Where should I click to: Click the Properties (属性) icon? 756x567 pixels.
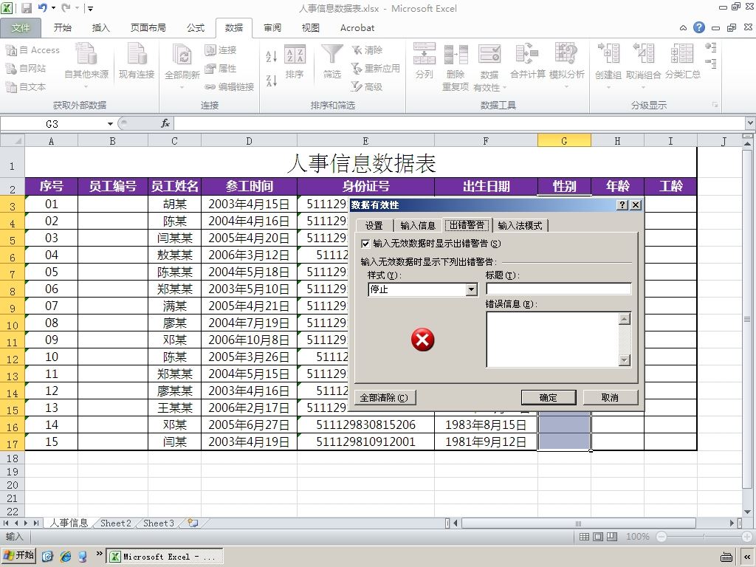[x=210, y=69]
